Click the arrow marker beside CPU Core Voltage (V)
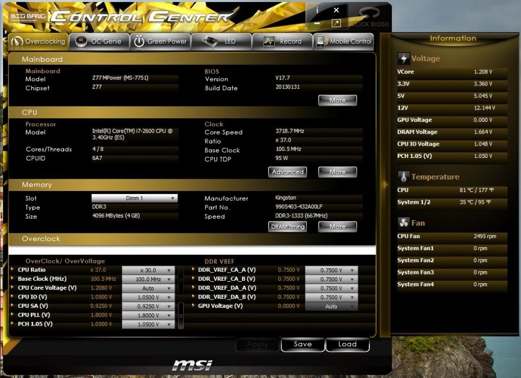521x378 pixels. tap(13, 287)
